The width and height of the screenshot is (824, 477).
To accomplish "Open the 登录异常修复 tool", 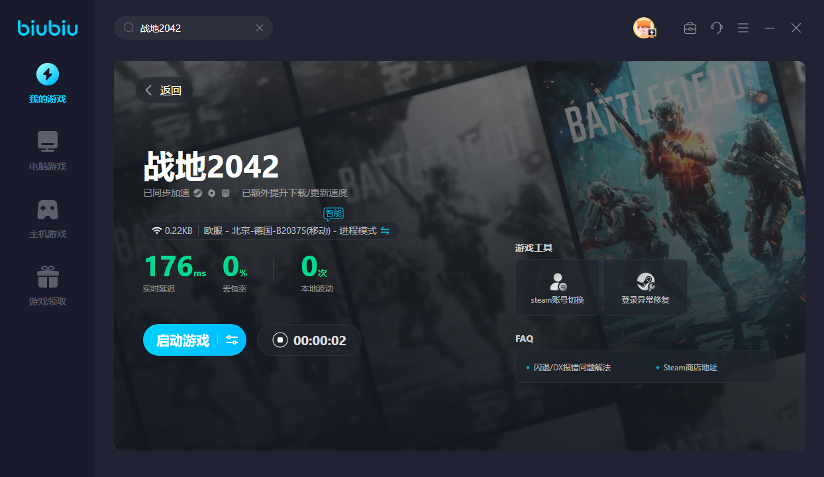I will pos(645,288).
